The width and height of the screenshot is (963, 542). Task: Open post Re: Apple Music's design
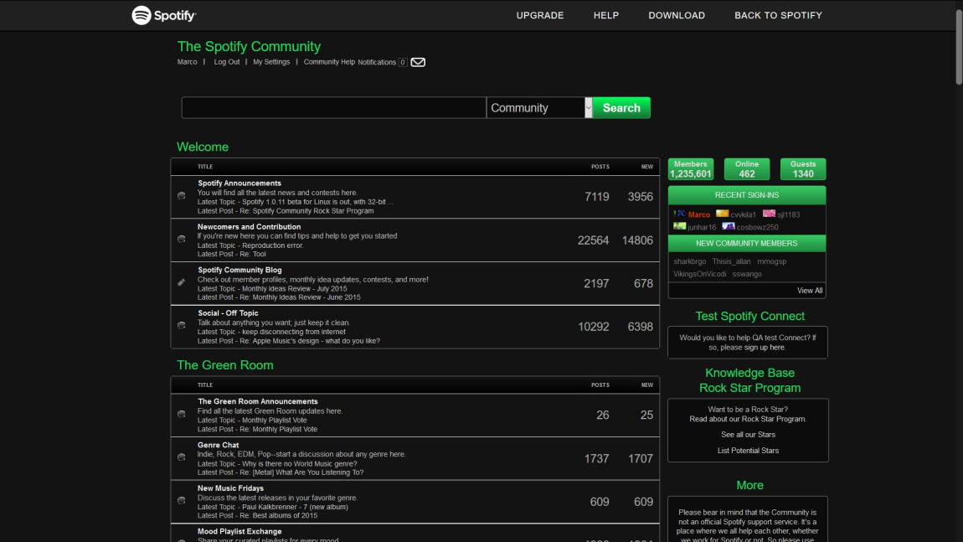click(x=310, y=341)
